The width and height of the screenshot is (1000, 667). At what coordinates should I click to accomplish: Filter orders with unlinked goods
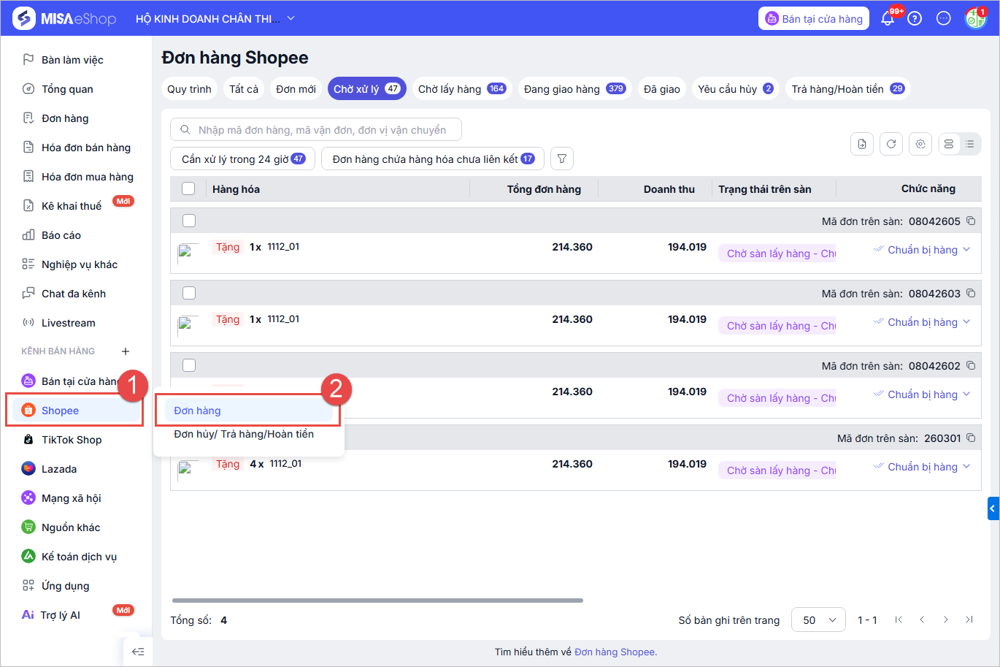(433, 159)
